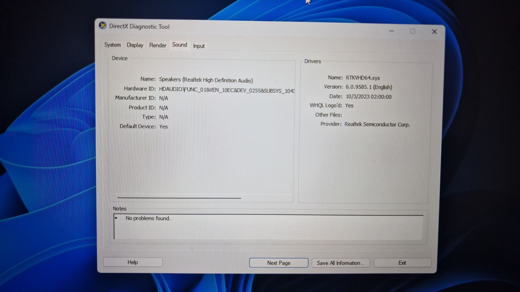Click Save All Information button

point(341,263)
